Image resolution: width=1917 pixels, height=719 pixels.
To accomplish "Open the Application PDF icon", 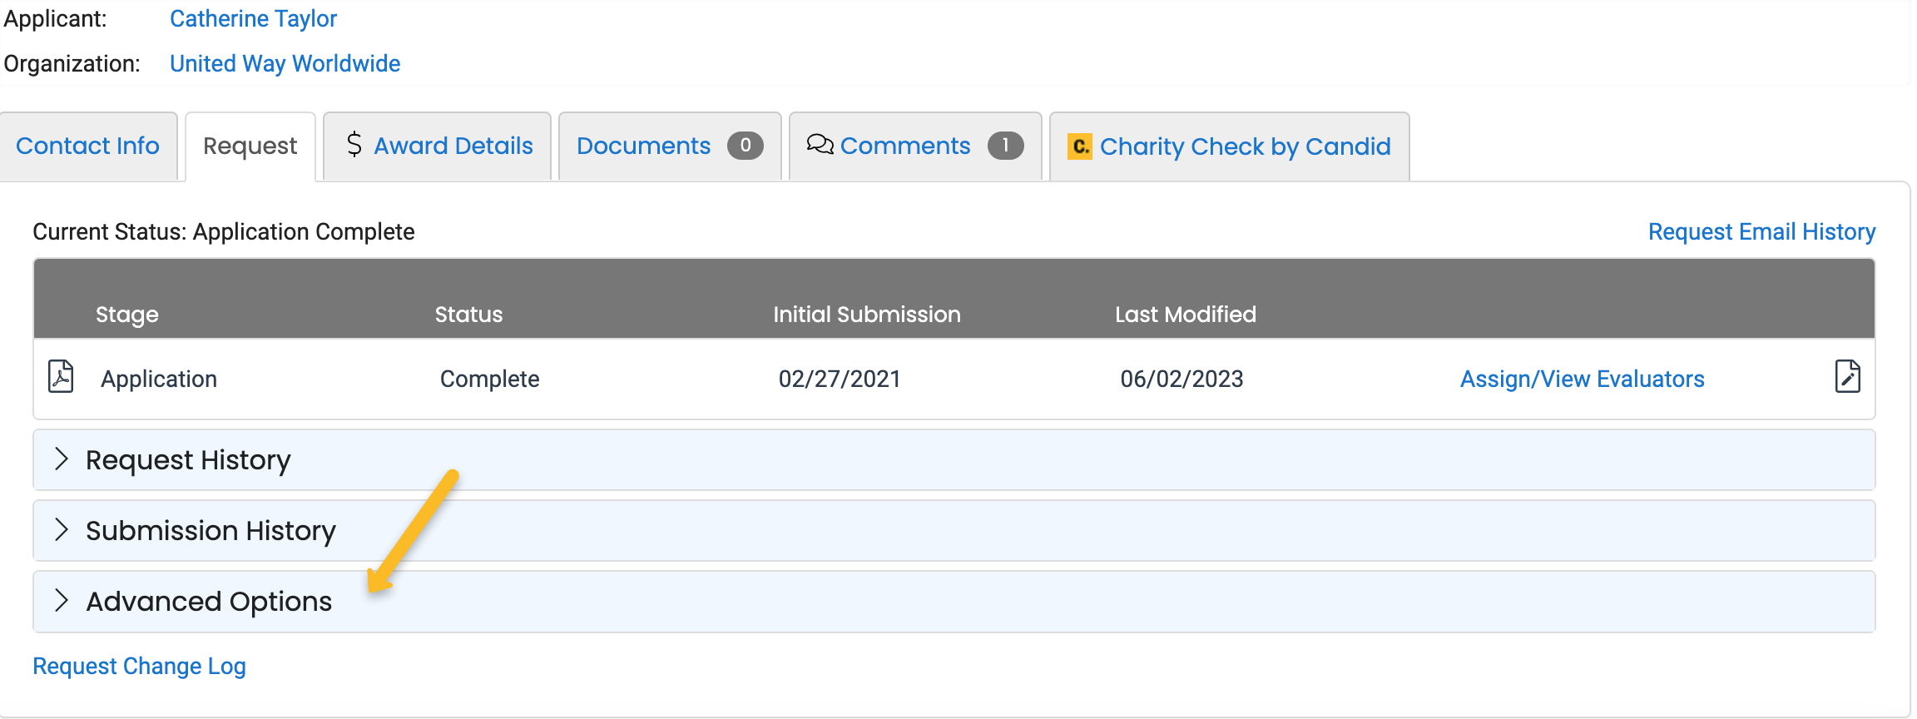I will tap(61, 376).
